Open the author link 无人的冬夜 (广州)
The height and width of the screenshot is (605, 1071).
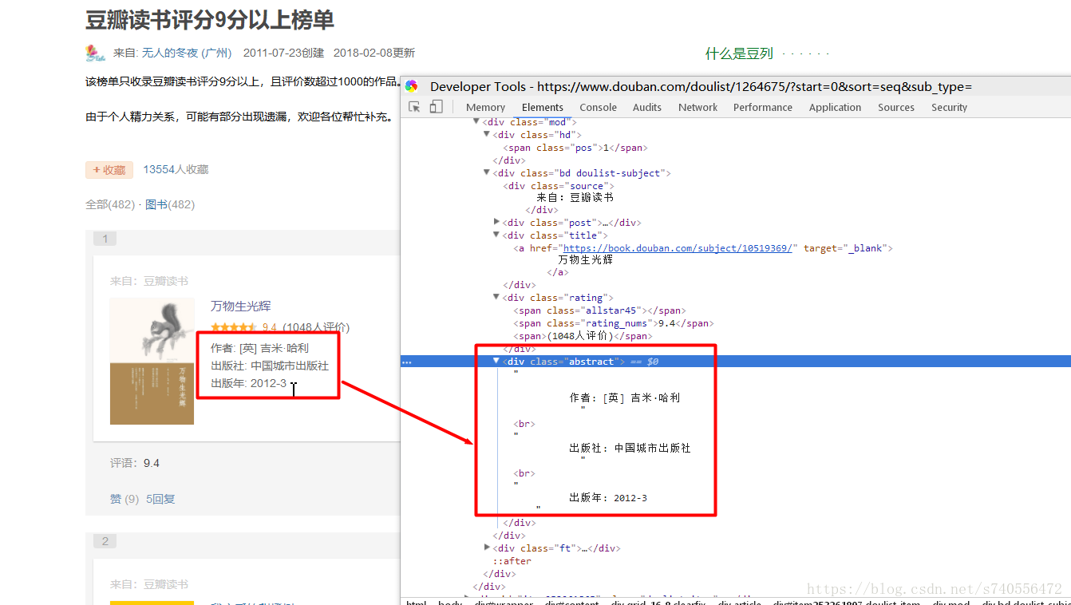187,53
